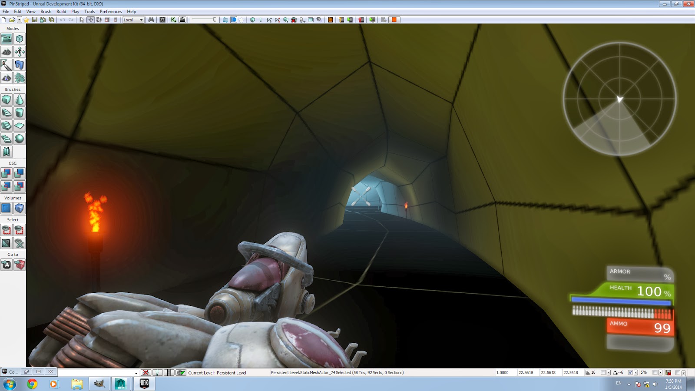Open the File menu

tap(6, 12)
